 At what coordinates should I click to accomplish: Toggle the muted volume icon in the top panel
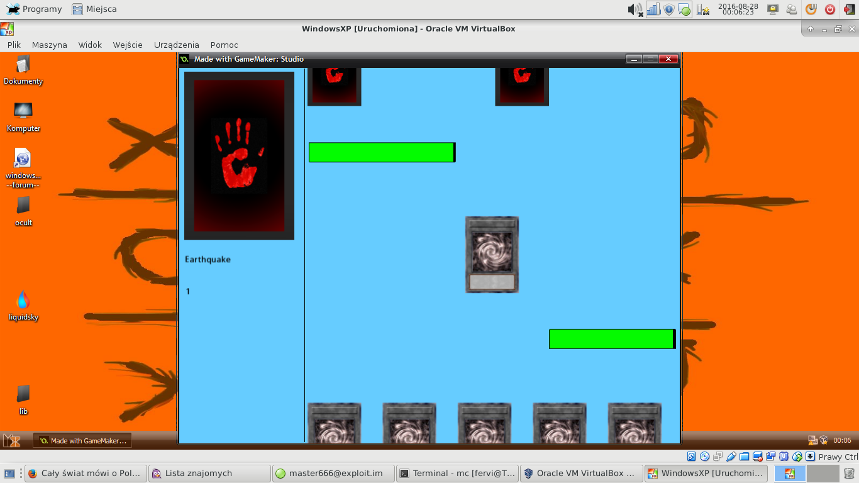pyautogui.click(x=635, y=9)
